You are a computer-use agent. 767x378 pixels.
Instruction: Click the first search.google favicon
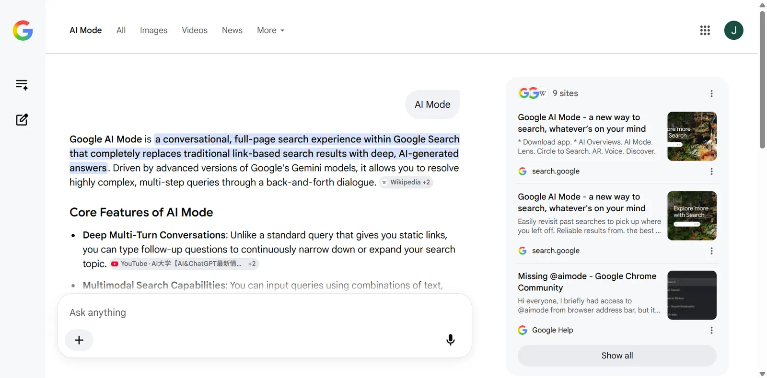tap(523, 171)
